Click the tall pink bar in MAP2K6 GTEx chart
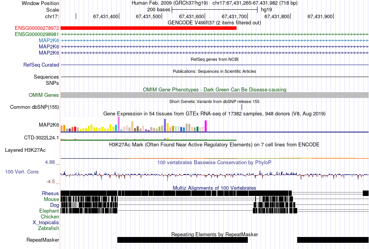Screen dimensions: 369x249 coord(118,124)
